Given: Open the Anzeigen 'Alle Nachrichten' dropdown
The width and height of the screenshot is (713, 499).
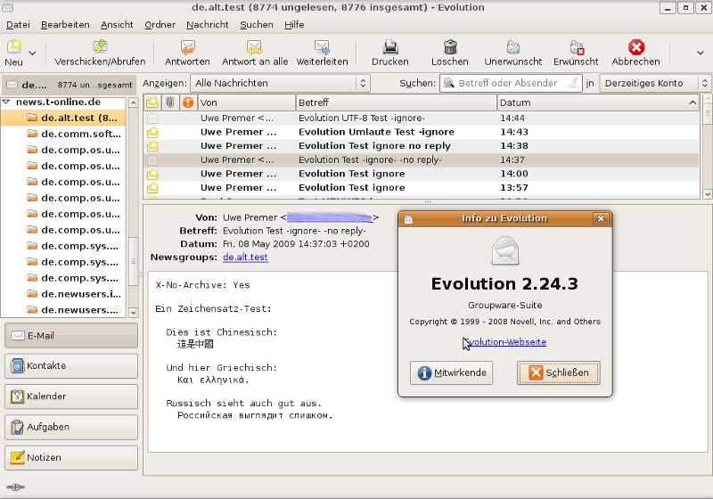Looking at the screenshot, I should click(280, 83).
